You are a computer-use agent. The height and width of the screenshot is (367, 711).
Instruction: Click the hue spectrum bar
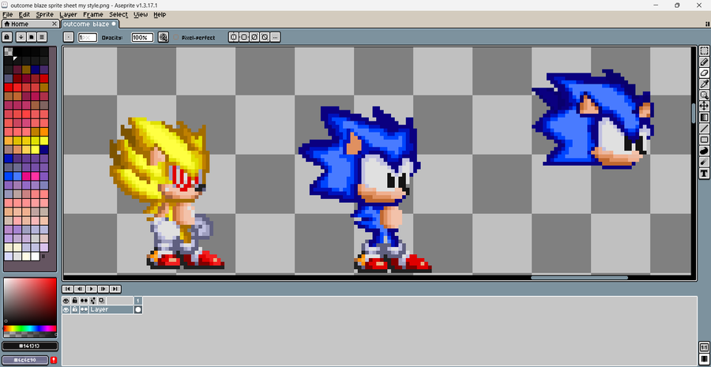tap(30, 328)
